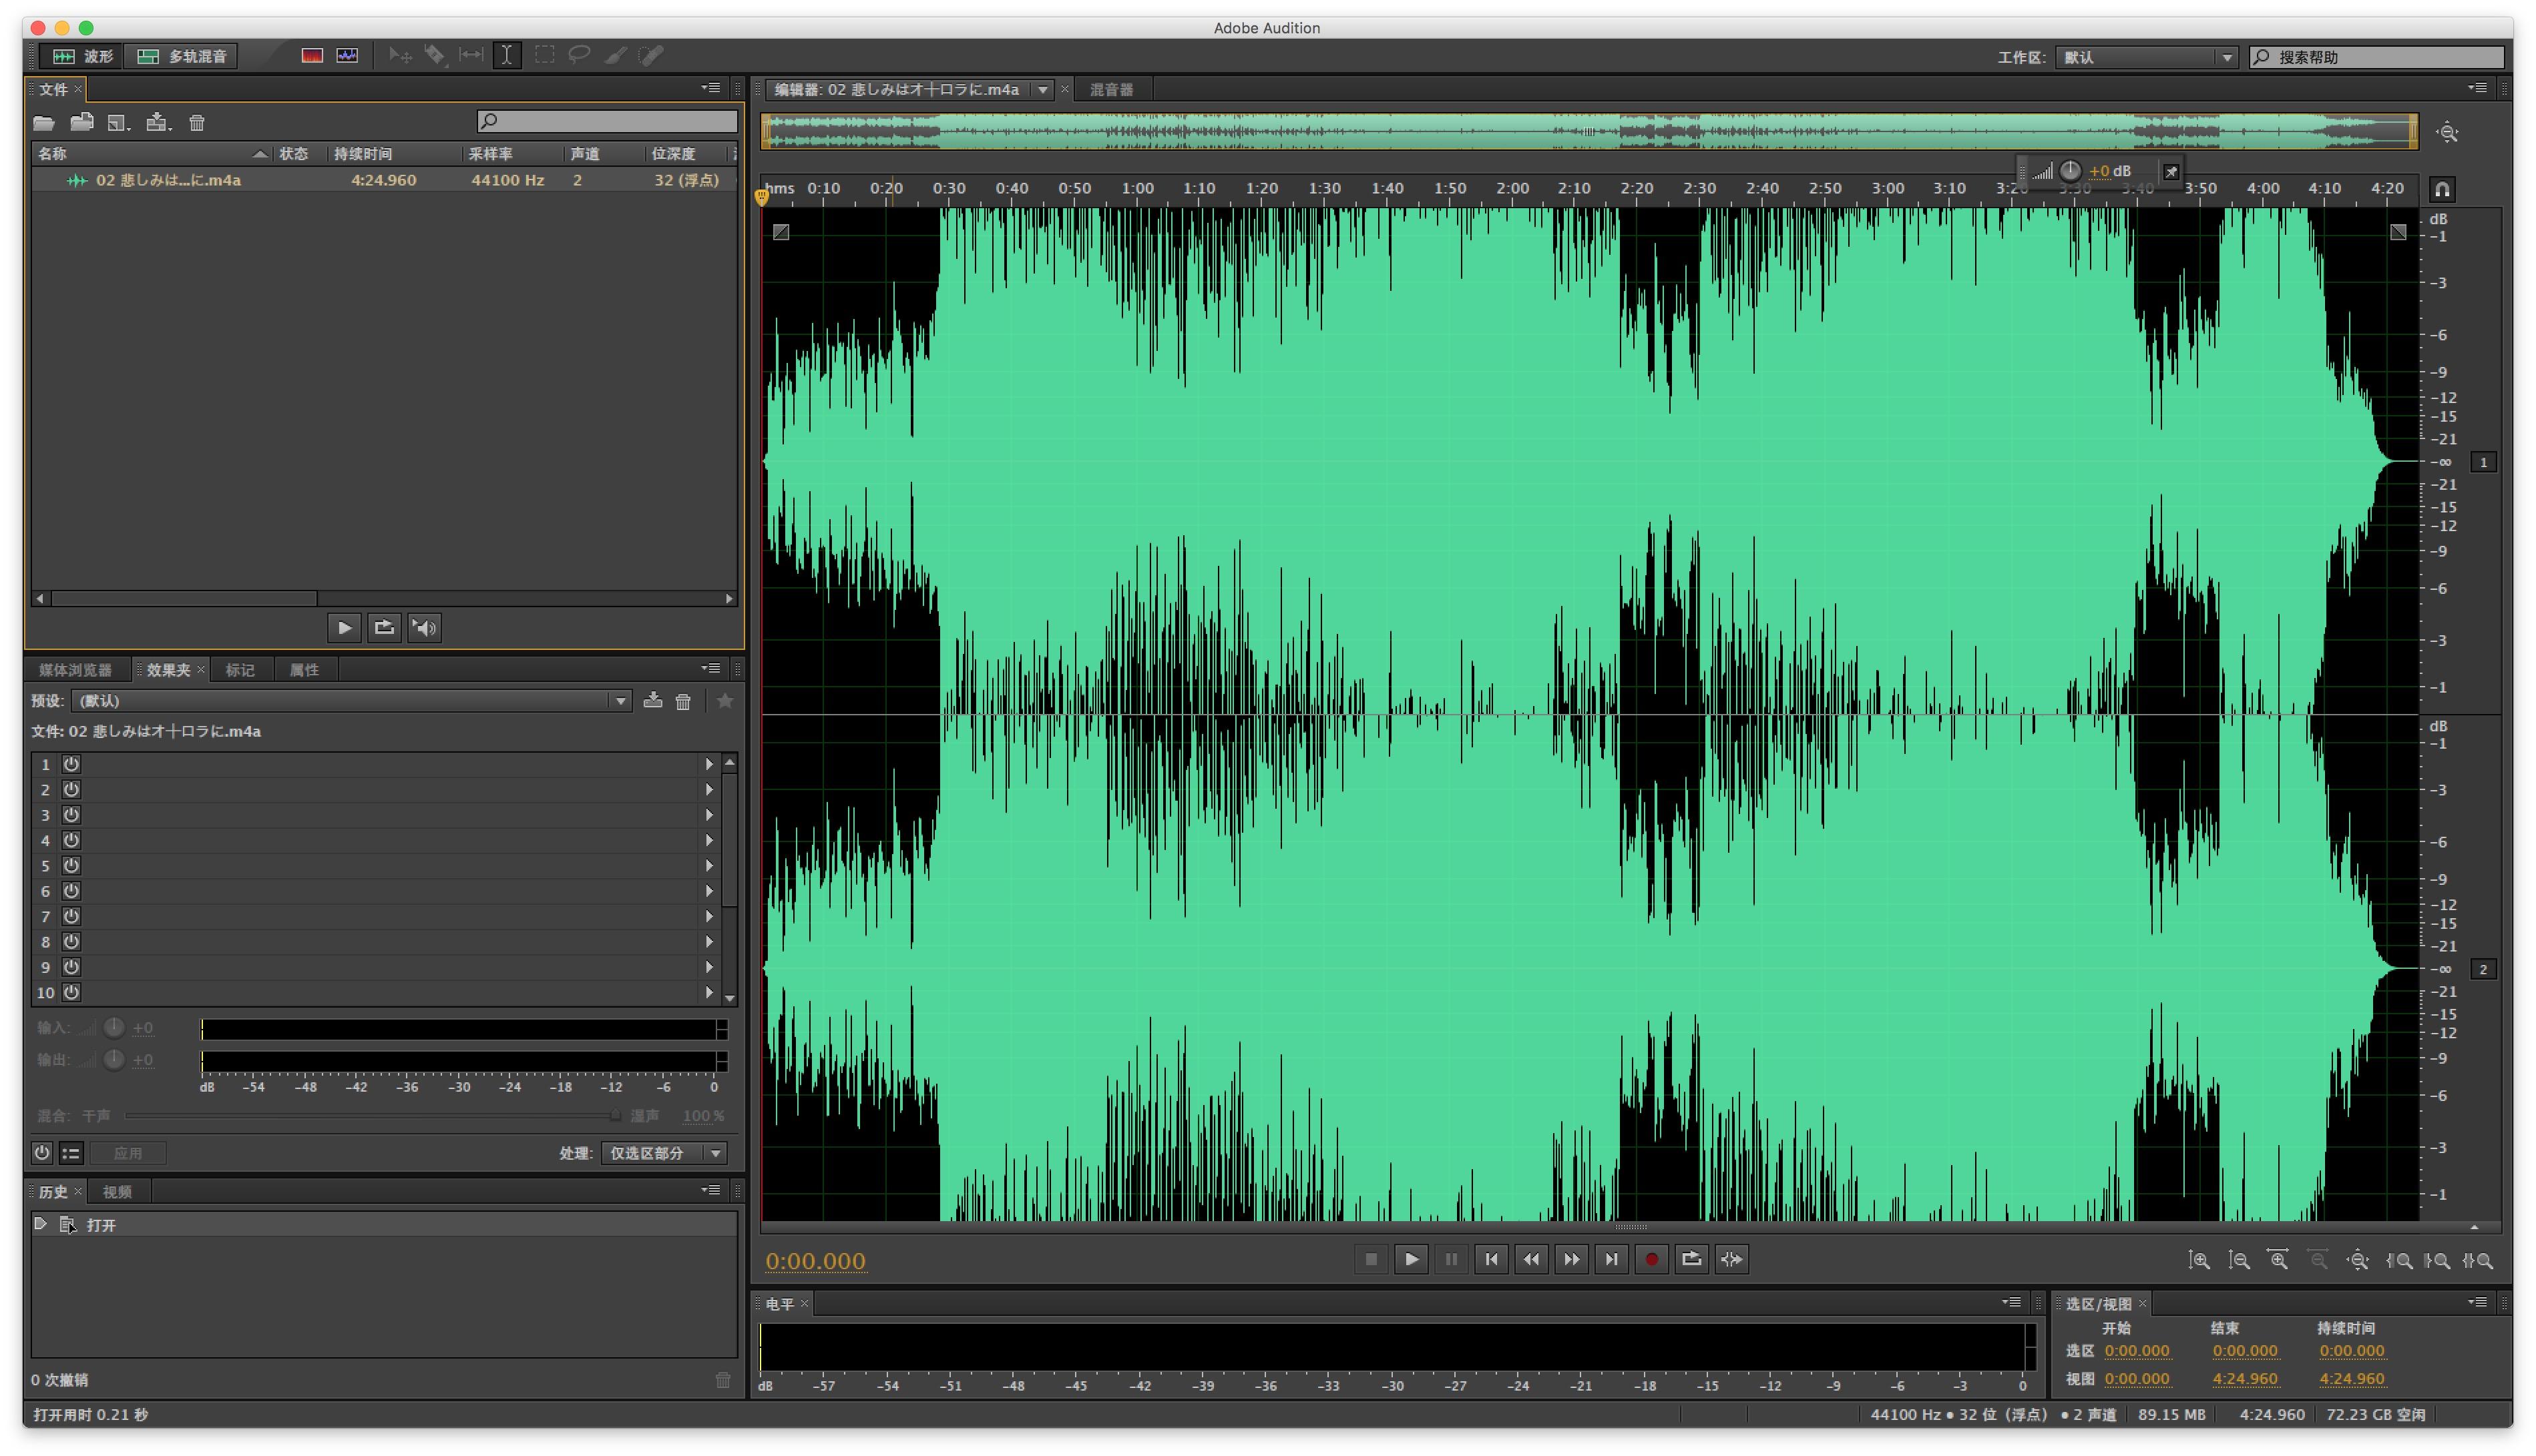This screenshot has width=2536, height=1456.
Task: Select the Move tool in toolbar
Action: pyautogui.click(x=400, y=55)
